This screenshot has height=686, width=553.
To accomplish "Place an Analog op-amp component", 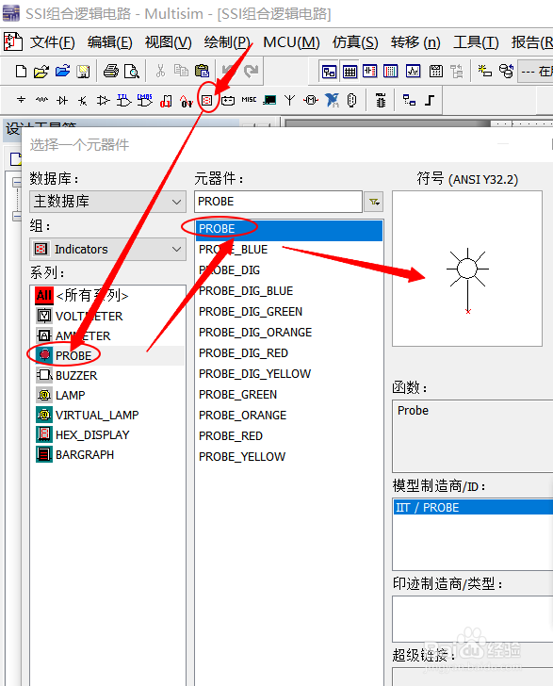I will (x=104, y=100).
